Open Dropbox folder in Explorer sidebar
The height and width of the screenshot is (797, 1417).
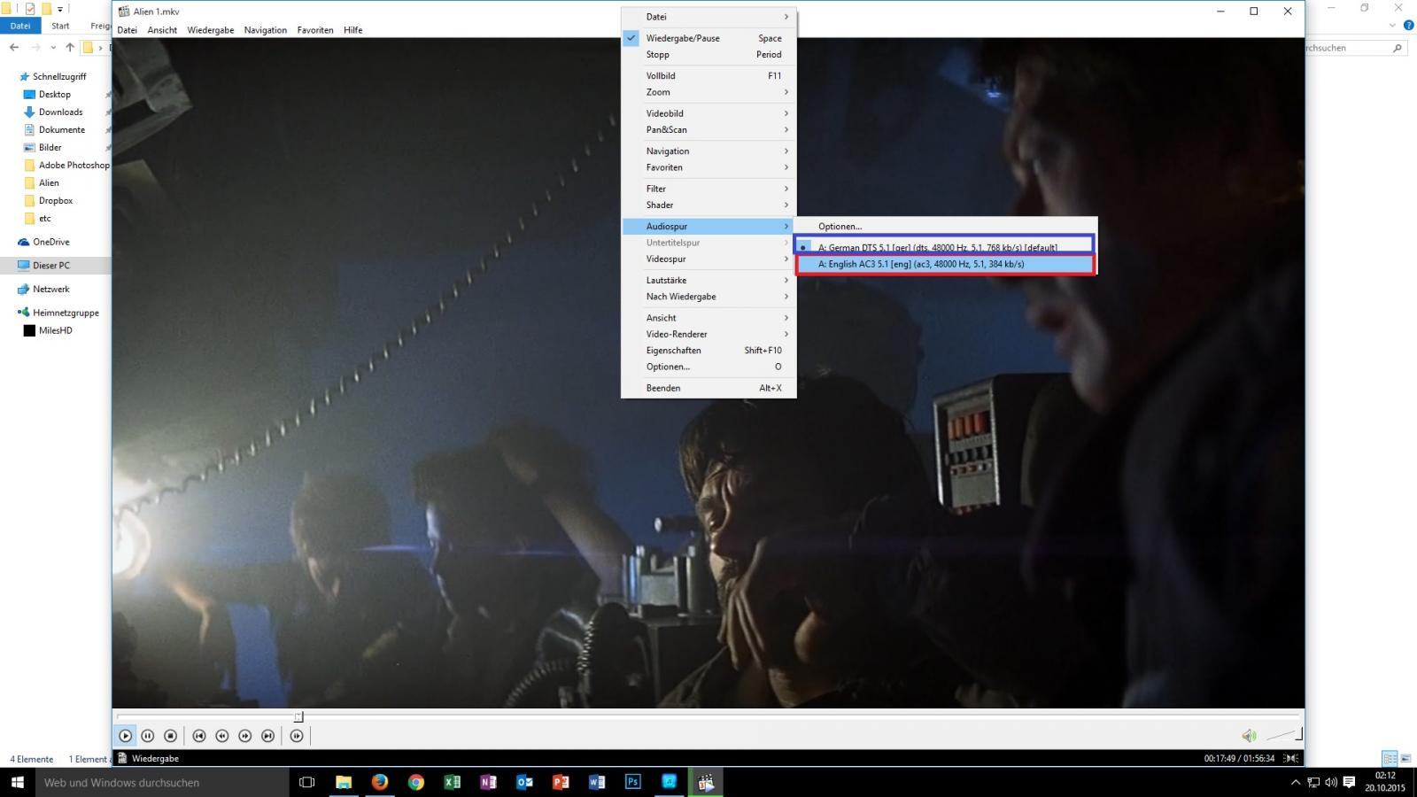point(56,200)
